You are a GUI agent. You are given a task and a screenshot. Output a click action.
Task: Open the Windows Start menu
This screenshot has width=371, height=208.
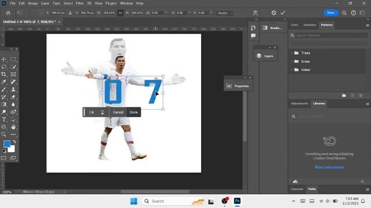point(134,201)
